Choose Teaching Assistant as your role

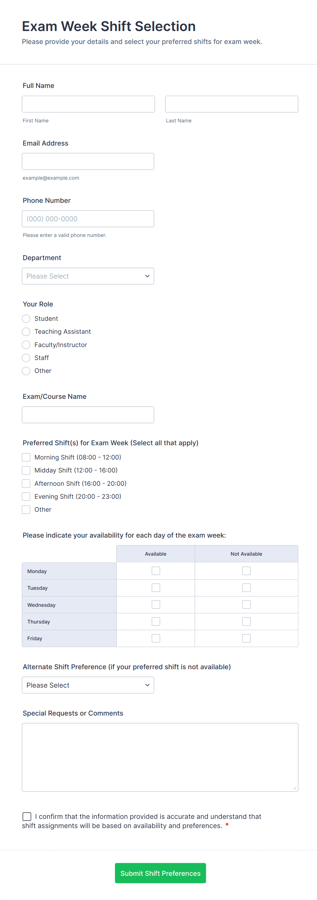[x=26, y=332]
